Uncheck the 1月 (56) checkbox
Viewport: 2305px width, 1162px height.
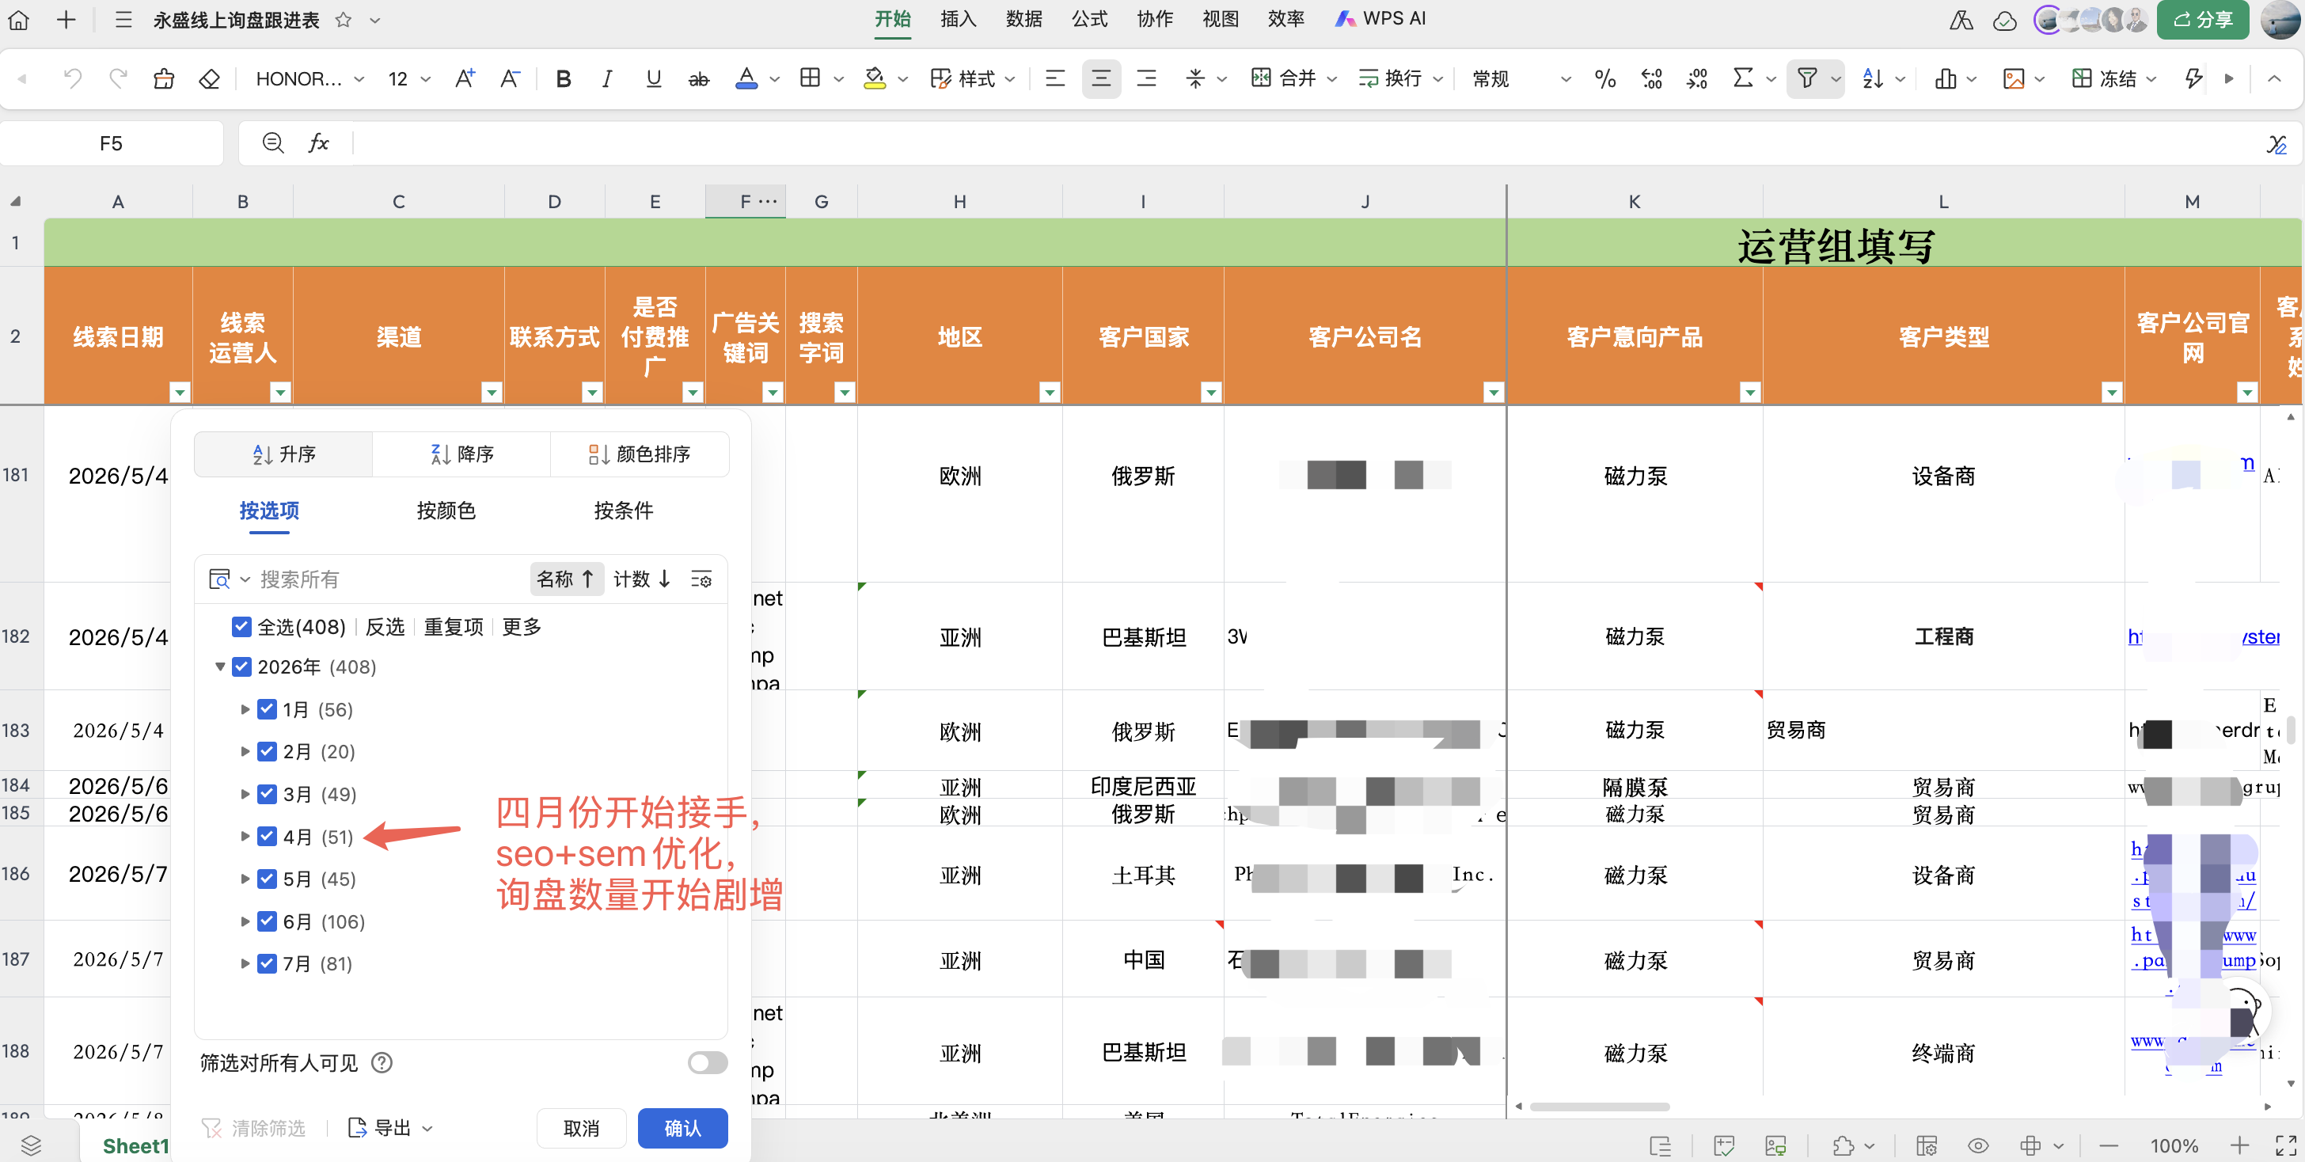267,709
